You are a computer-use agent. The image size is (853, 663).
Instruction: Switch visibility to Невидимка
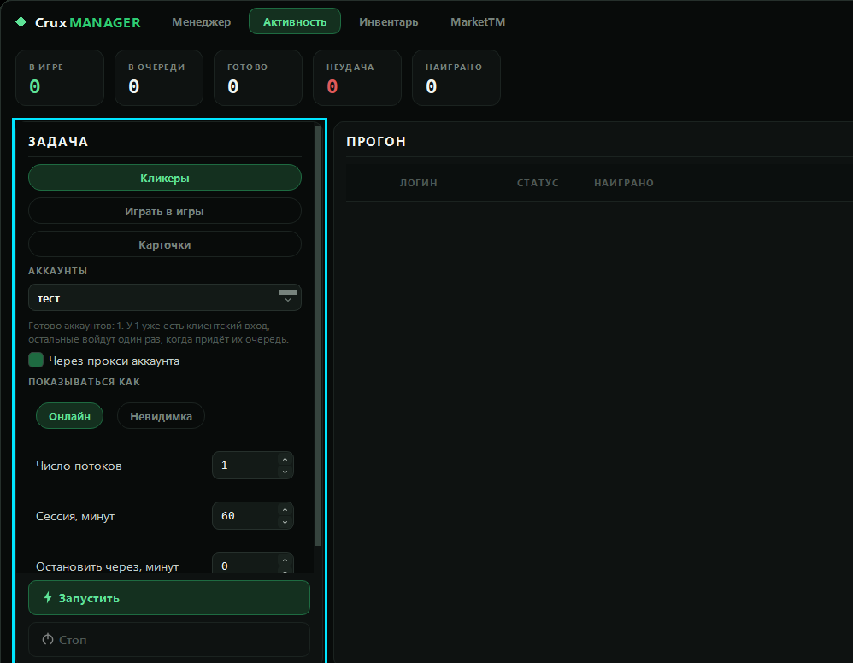click(x=161, y=416)
